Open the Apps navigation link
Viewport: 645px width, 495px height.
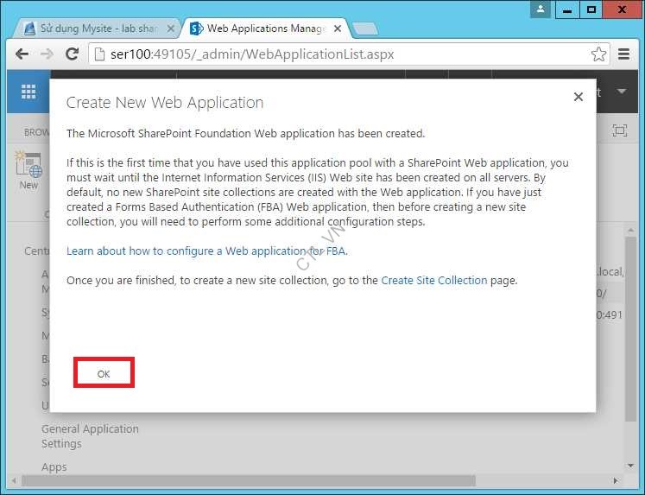(54, 467)
